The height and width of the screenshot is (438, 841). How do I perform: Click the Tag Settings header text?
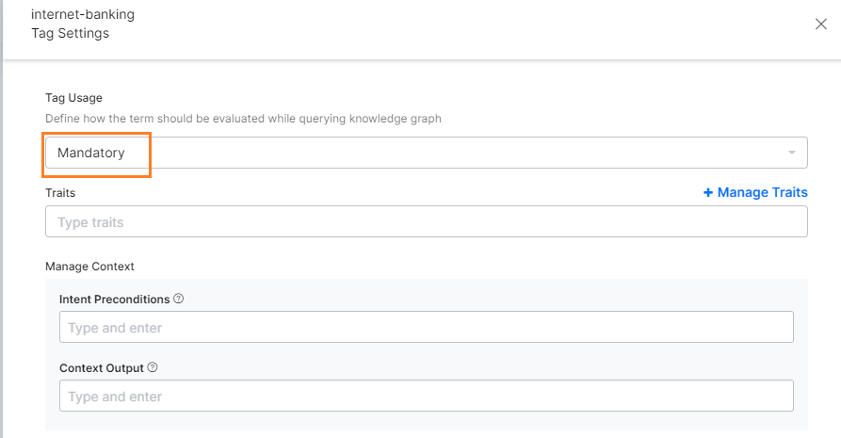[71, 33]
